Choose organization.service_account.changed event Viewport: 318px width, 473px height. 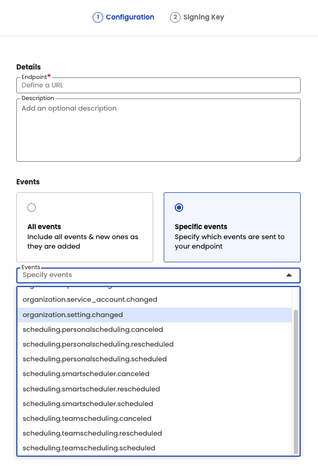click(90, 300)
